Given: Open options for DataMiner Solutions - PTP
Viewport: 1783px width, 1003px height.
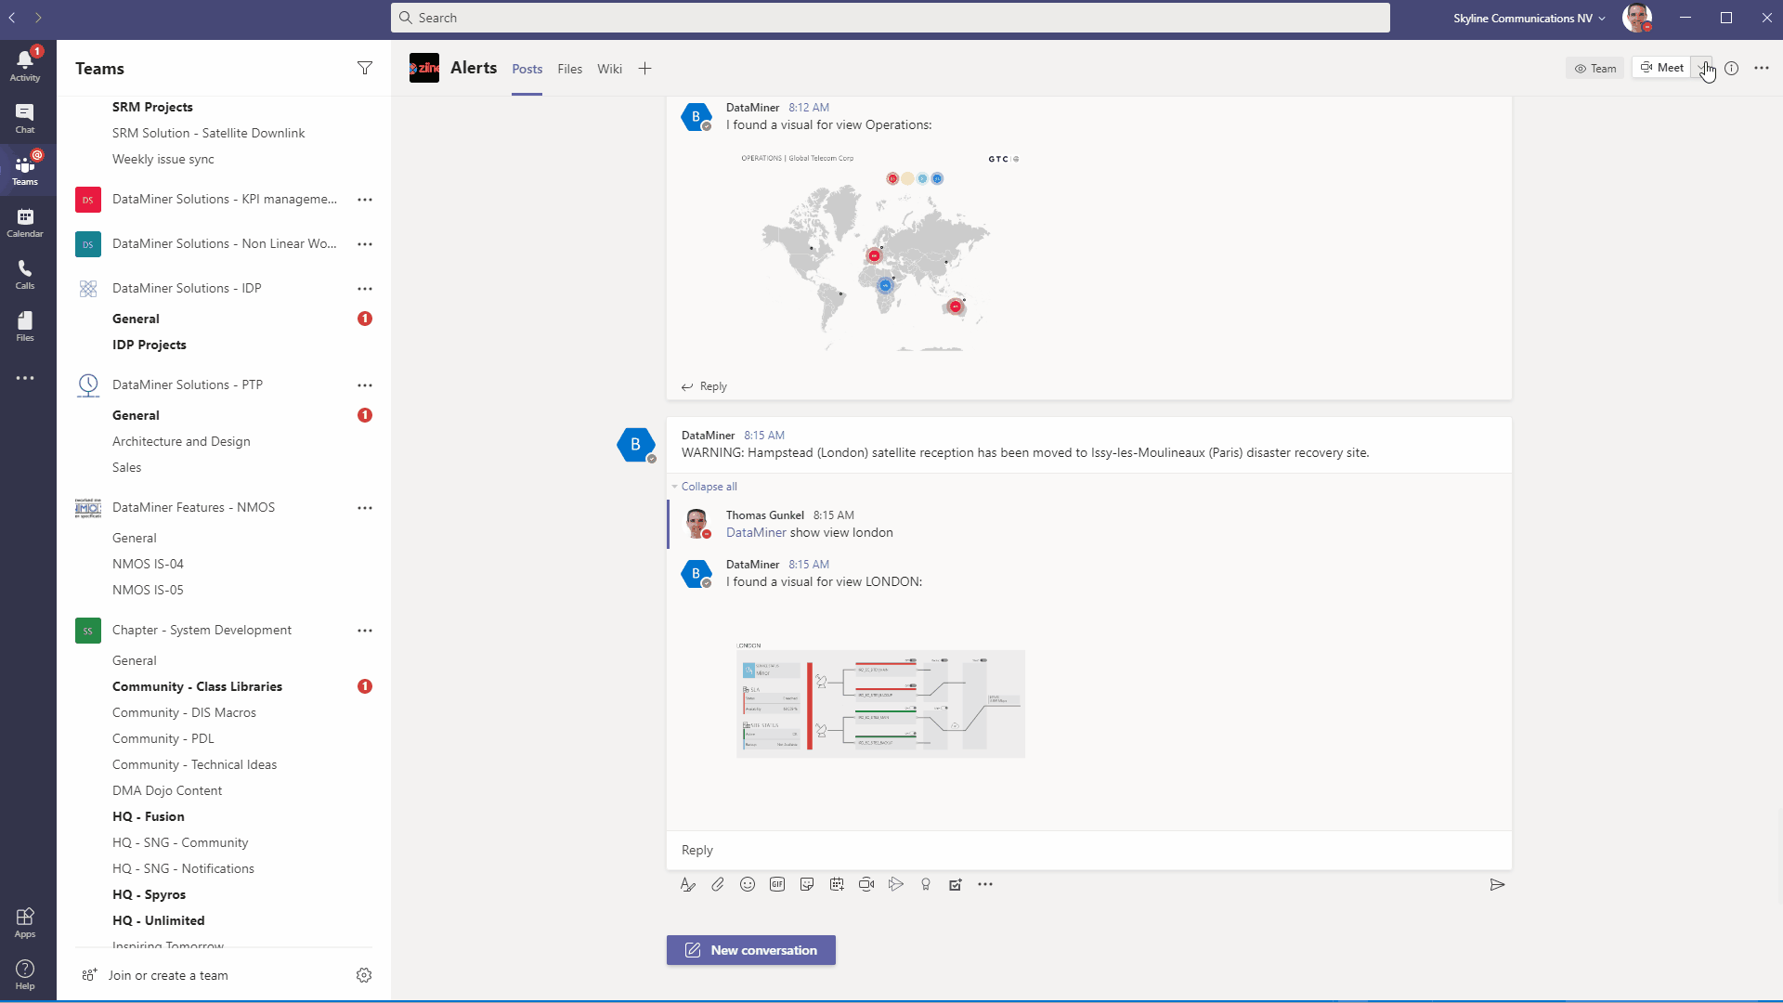Looking at the screenshot, I should point(365,385).
